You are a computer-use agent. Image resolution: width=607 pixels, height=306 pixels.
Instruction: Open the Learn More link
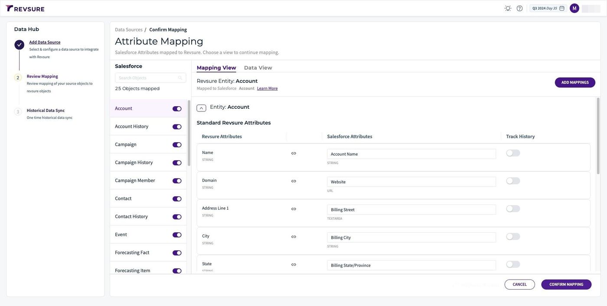click(267, 88)
